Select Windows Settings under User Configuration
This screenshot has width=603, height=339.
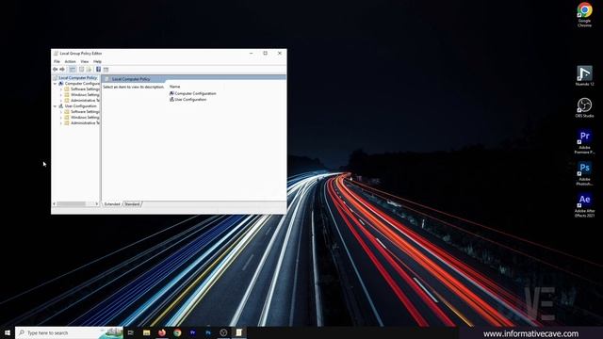click(85, 117)
